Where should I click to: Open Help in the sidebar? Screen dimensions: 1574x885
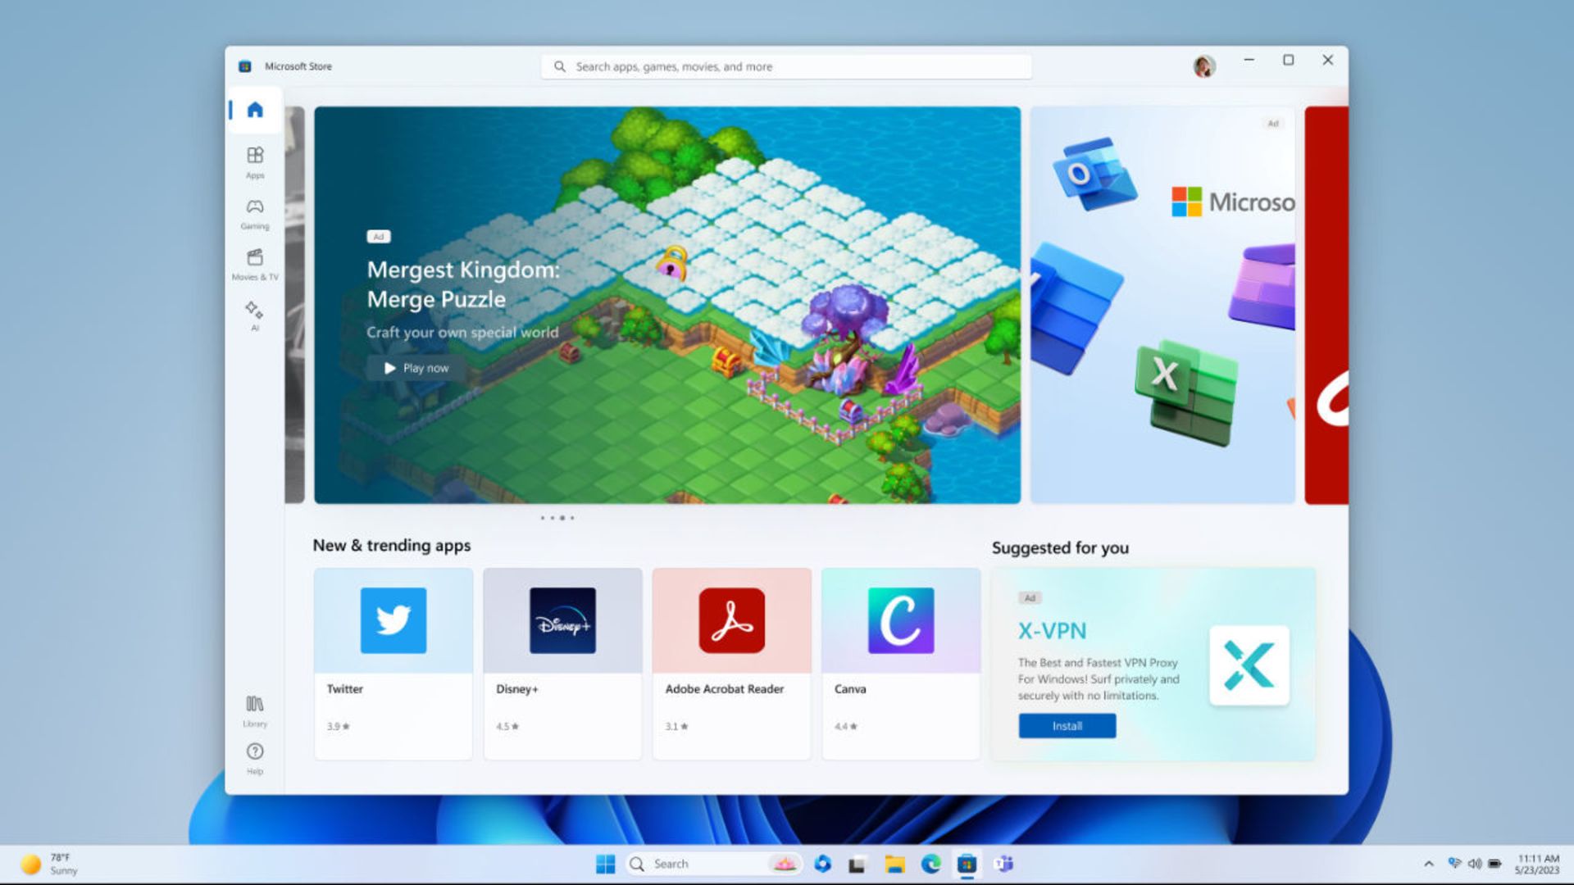255,759
